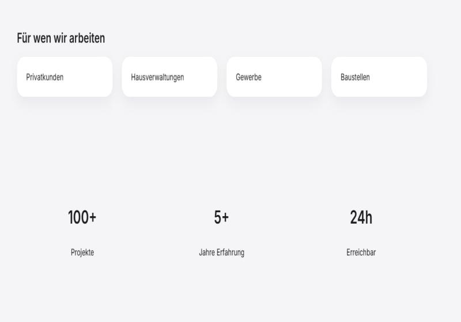Select the Erreichbar caption below 24h

point(361,252)
